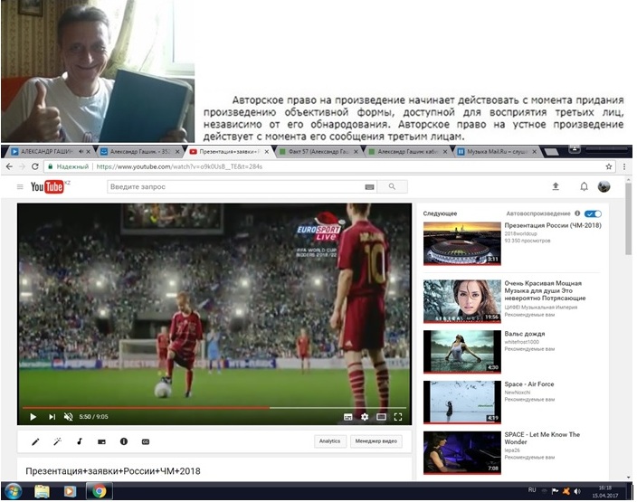This screenshot has height=502, width=637.
Task: Close the Музыка Mail.Ru tab
Action: (534, 151)
